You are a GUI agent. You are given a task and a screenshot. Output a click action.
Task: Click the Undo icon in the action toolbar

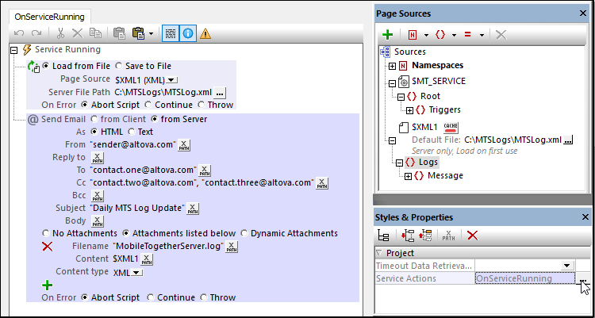[20, 33]
